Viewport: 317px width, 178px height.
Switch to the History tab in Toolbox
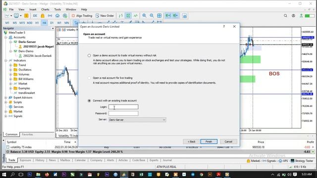click(x=40, y=160)
